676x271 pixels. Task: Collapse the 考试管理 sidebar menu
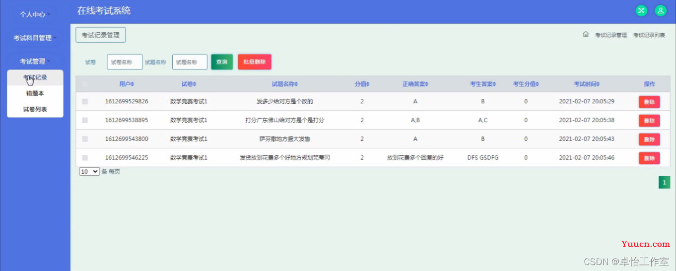coord(35,61)
